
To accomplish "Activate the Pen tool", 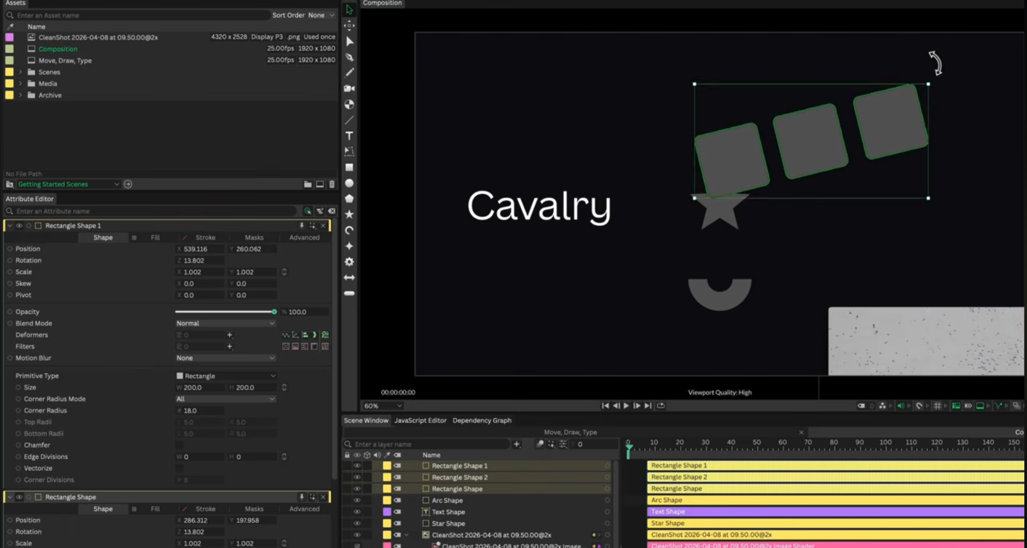I will pos(349,57).
